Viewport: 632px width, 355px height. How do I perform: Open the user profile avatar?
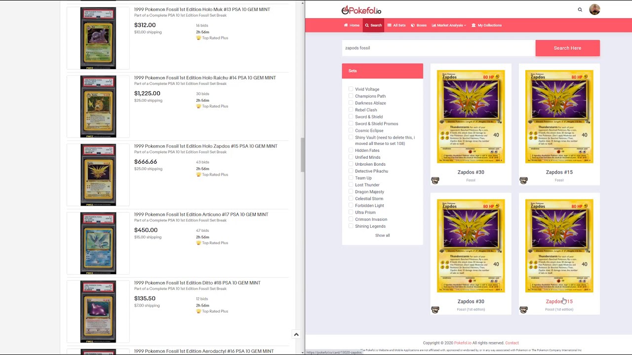point(594,9)
